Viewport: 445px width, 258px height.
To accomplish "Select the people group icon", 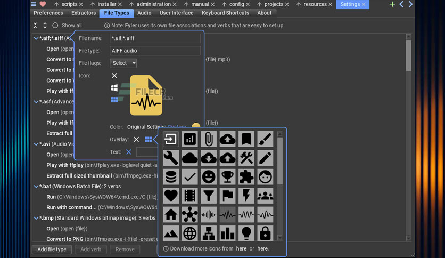I will [x=266, y=196].
